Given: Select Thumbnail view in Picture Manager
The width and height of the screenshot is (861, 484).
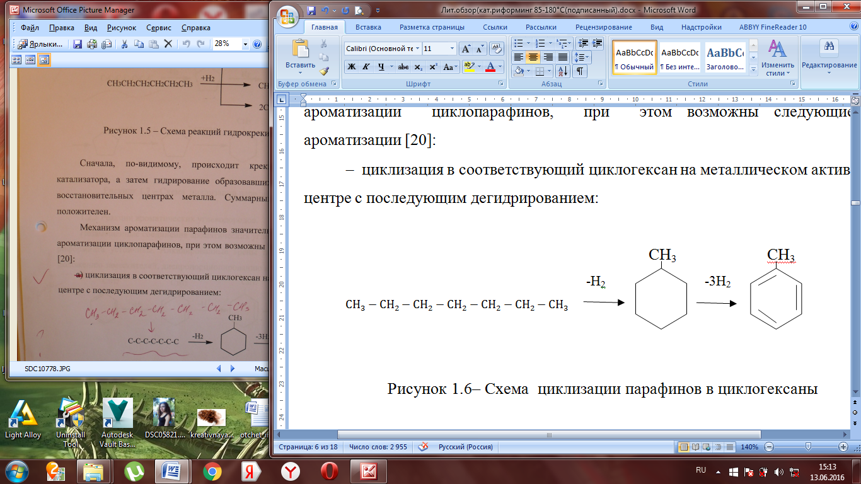Looking at the screenshot, I should 16,60.
